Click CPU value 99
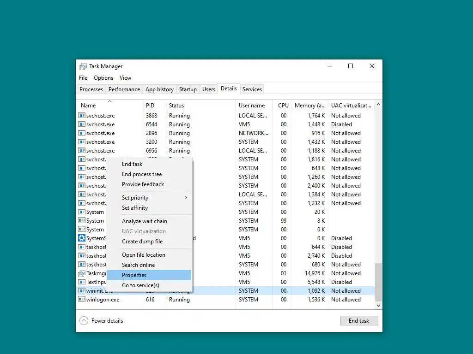473x354 pixels. pos(284,221)
